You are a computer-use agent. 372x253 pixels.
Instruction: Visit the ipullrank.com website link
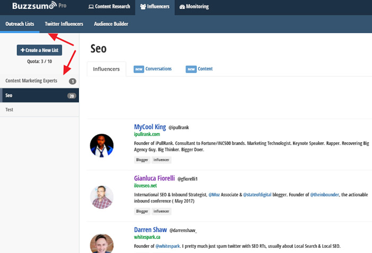click(147, 135)
